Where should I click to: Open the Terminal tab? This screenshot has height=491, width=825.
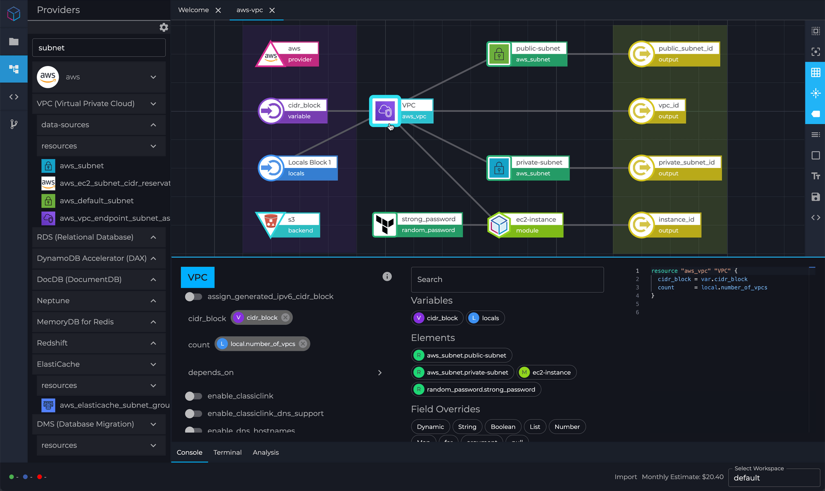click(227, 453)
